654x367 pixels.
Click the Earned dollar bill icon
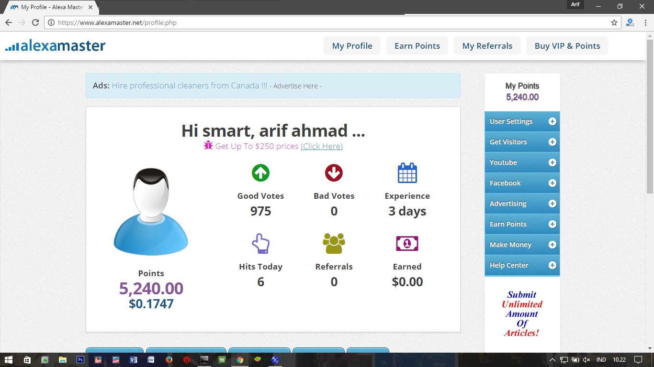click(407, 244)
